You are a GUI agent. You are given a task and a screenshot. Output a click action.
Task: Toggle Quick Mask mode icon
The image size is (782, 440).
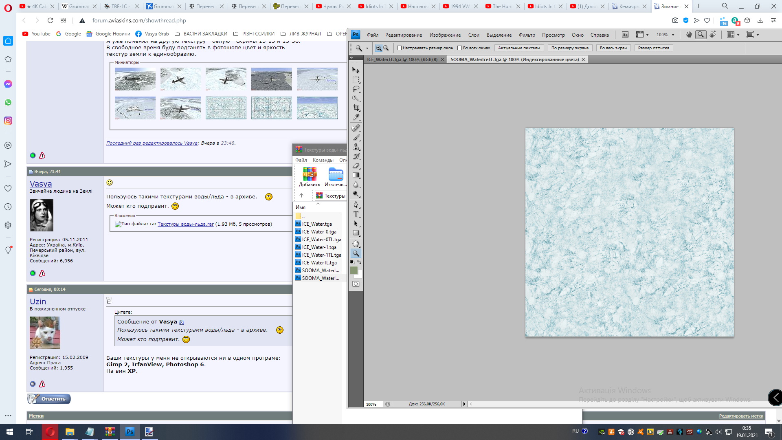coord(356,284)
